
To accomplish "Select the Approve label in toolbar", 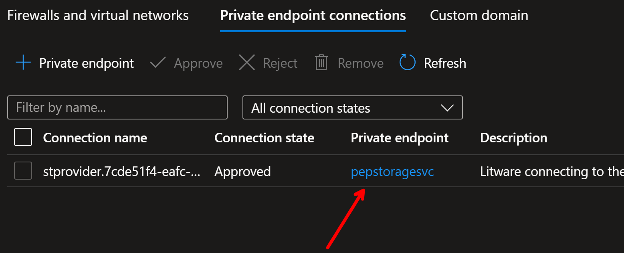I will (x=198, y=63).
